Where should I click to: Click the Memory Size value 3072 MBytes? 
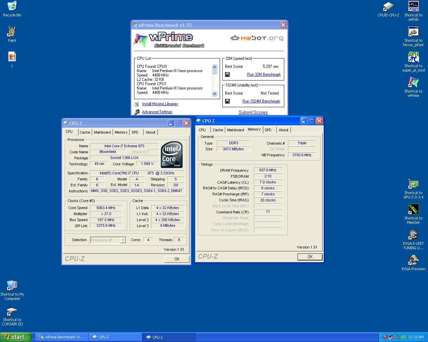coord(233,149)
